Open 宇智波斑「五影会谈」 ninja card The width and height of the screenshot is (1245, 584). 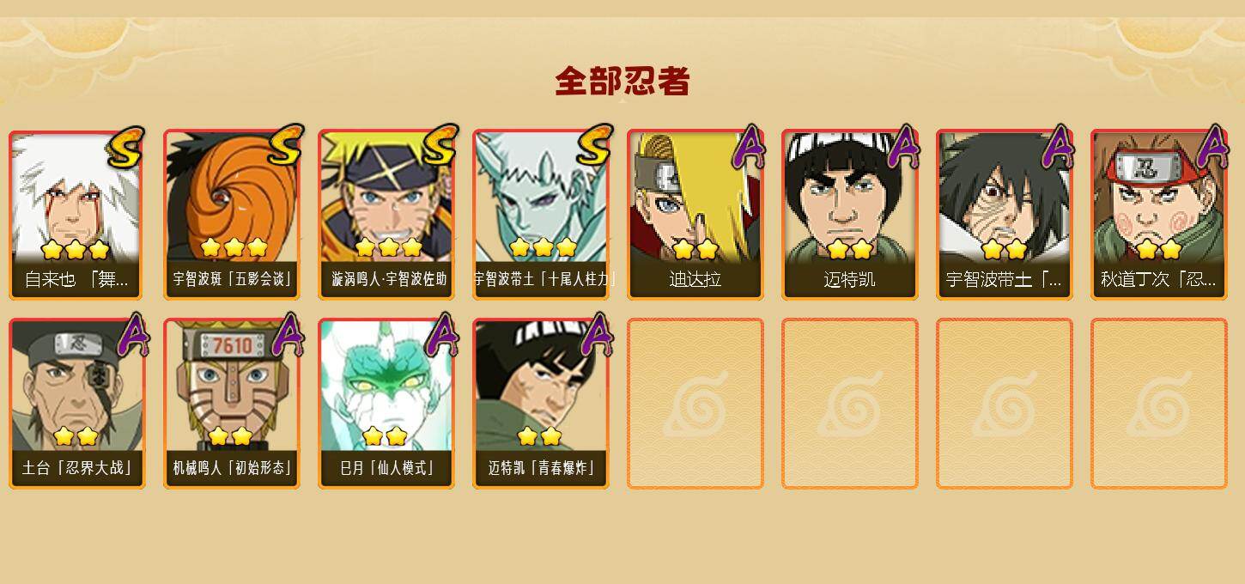tap(232, 214)
